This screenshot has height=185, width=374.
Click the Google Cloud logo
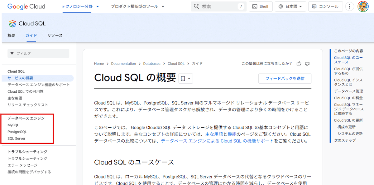coord(26,7)
